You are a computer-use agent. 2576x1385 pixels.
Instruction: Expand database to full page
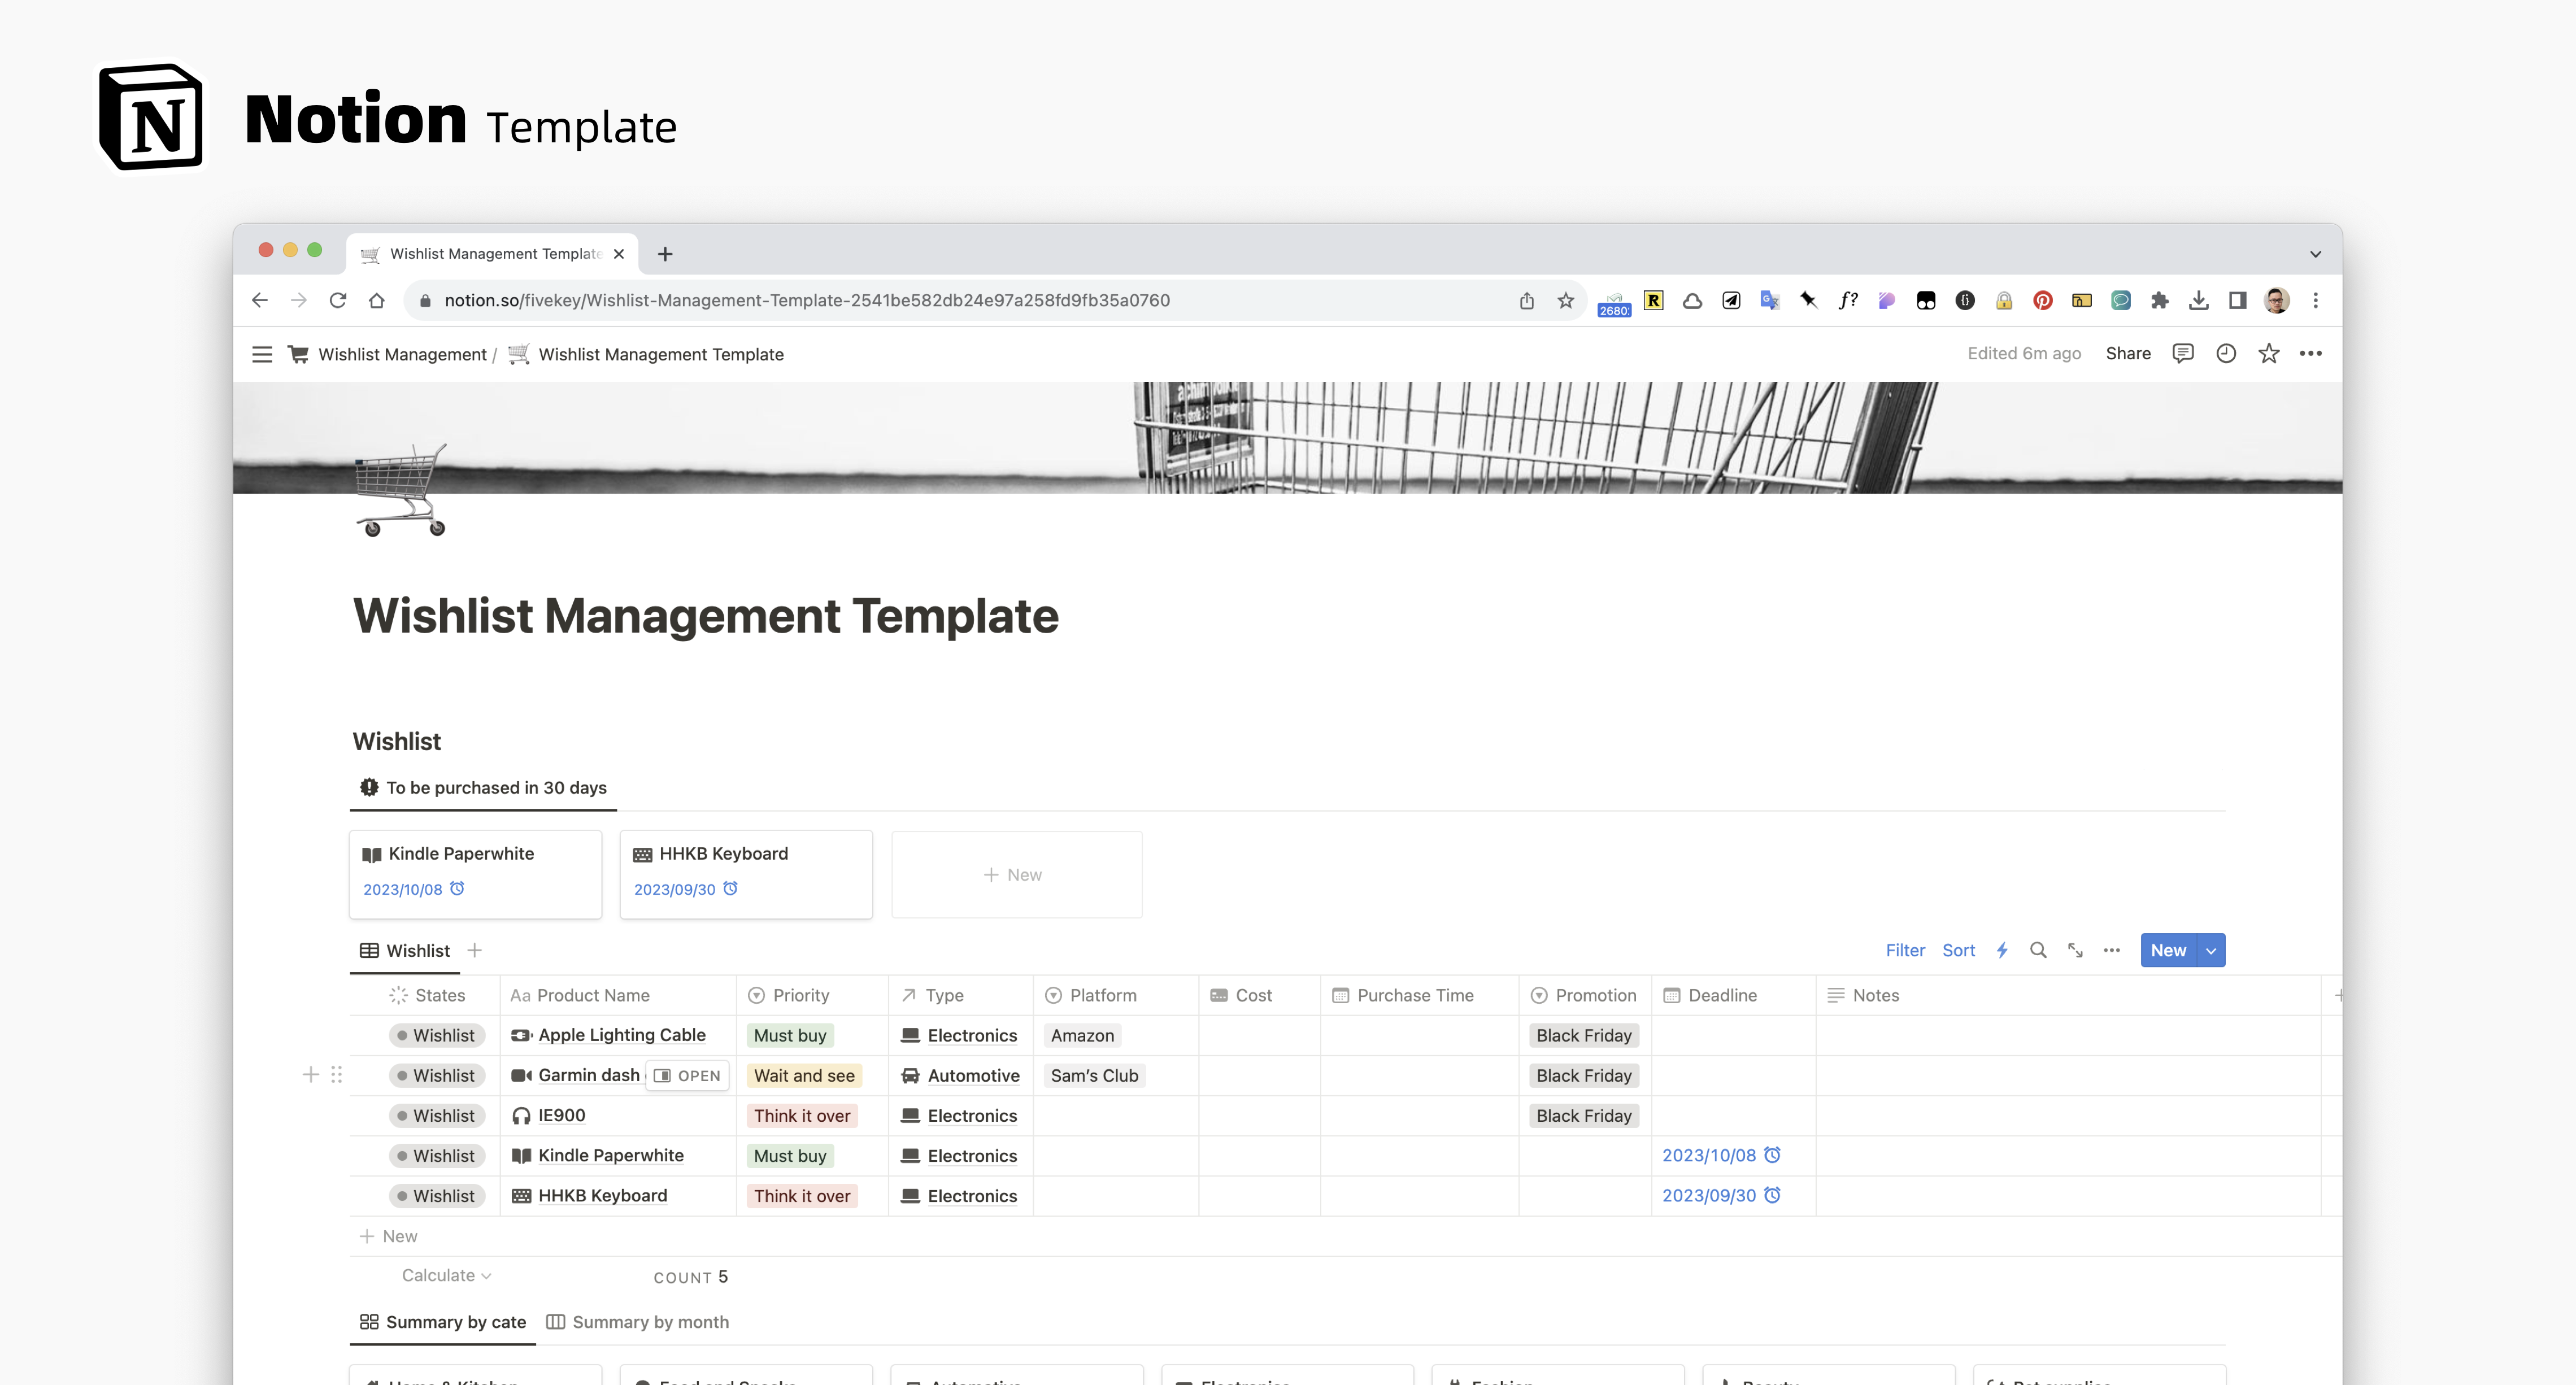2075,950
